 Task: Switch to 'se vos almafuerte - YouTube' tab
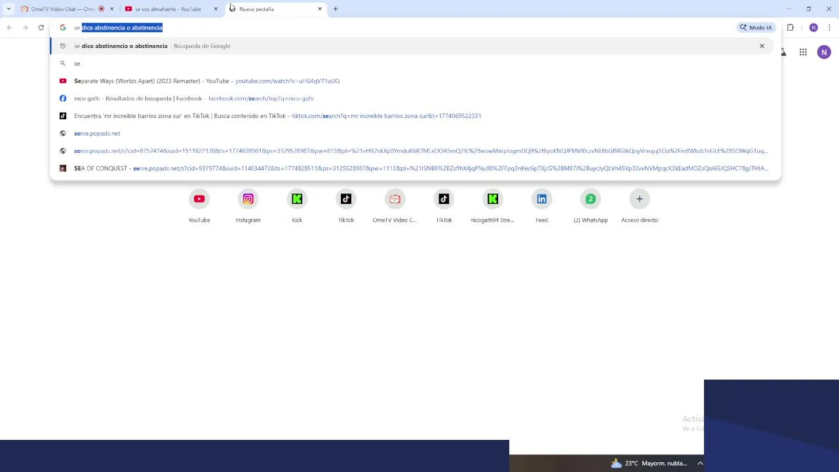[171, 9]
